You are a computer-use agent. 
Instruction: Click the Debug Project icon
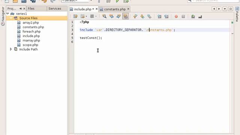click(126, 1)
